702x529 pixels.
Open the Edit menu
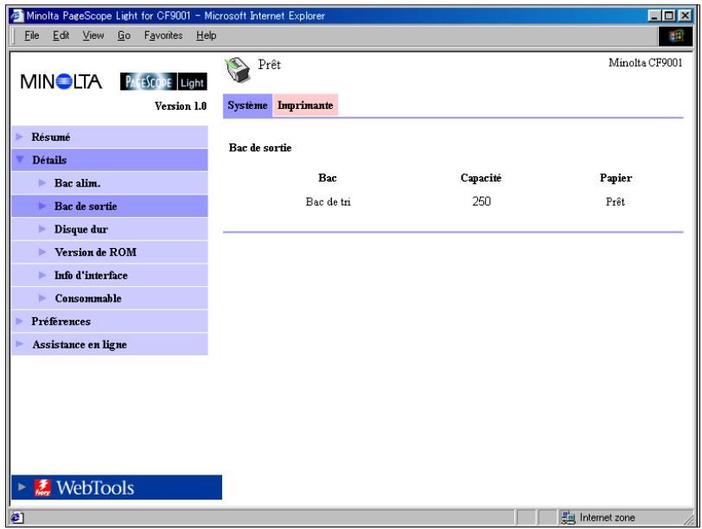point(61,35)
